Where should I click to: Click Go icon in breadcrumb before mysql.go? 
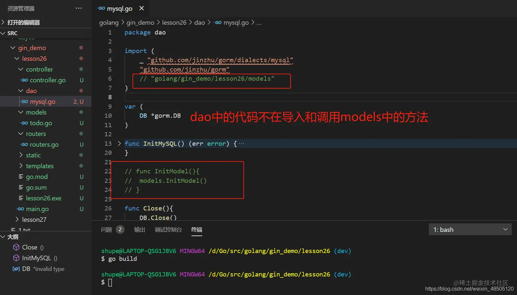[x=218, y=23]
